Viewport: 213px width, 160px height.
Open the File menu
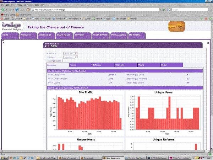pyautogui.click(x=2, y=5)
